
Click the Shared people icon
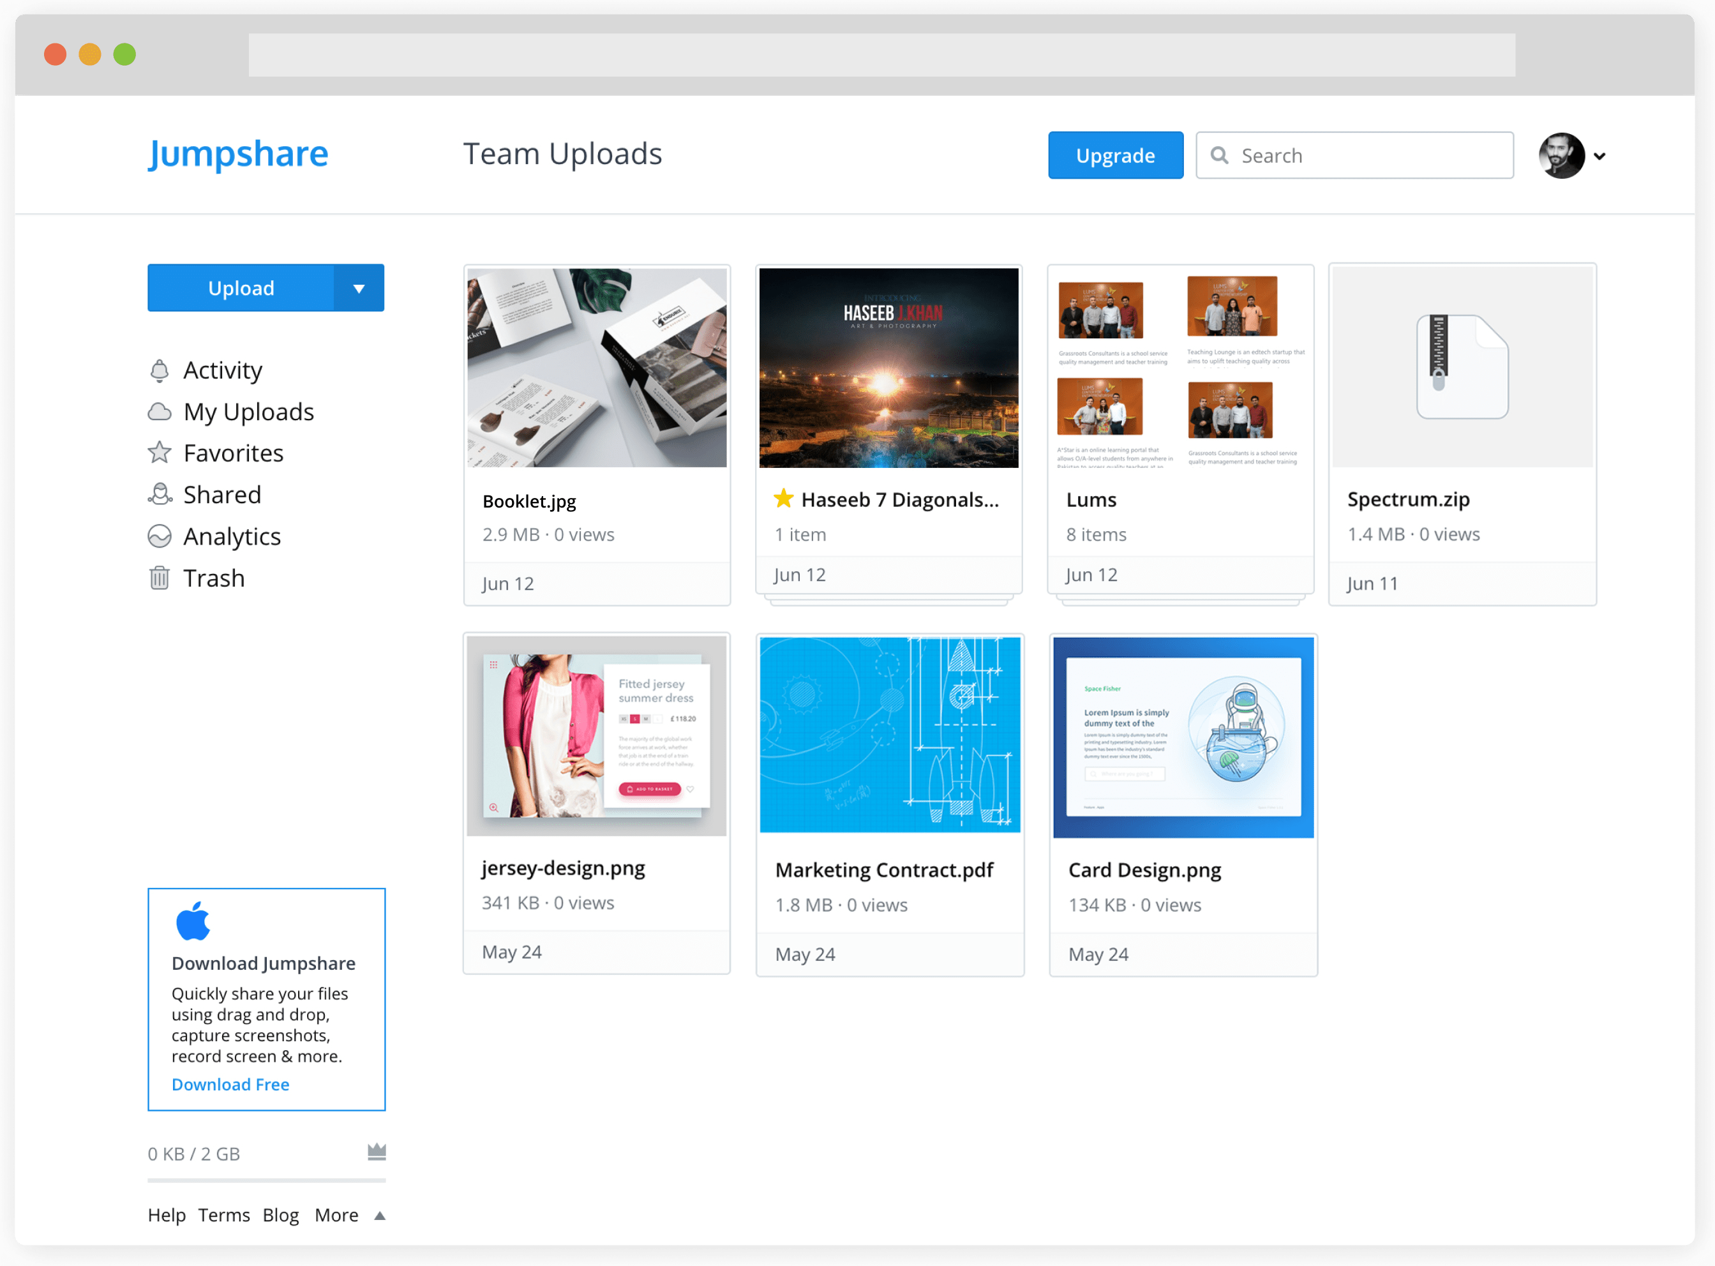click(160, 495)
